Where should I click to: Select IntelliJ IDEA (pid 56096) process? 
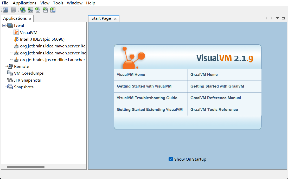pyautogui.click(x=42, y=39)
